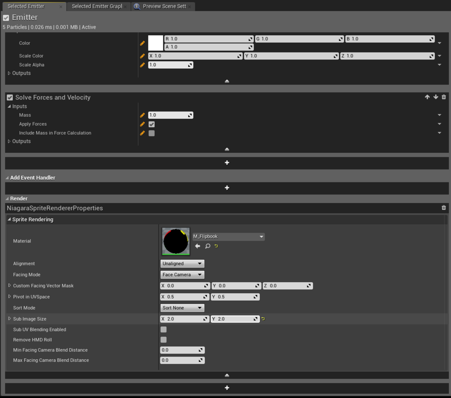The height and width of the screenshot is (398, 451).
Task: Add a renderer with bottom plus button
Action: 227,388
